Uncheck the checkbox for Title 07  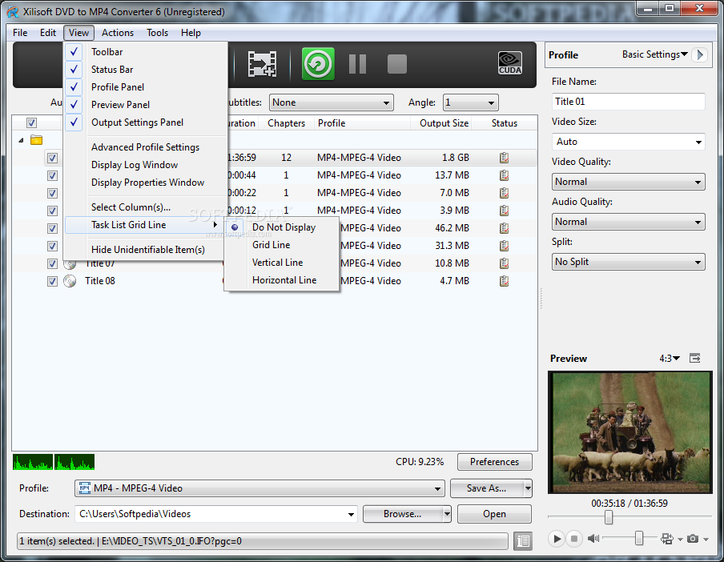52,263
